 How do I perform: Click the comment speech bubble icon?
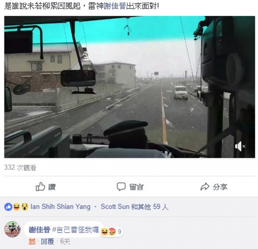[x=121, y=187]
